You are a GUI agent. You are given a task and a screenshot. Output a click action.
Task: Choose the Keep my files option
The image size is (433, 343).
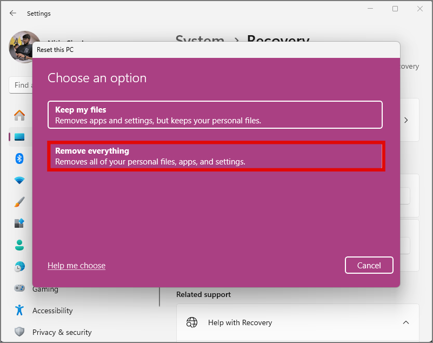point(215,115)
